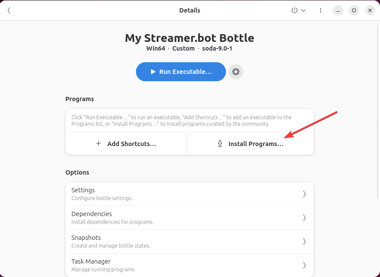Viewport: 380px width, 277px height.
Task: Click the power icon to stop running processes
Action: click(294, 10)
